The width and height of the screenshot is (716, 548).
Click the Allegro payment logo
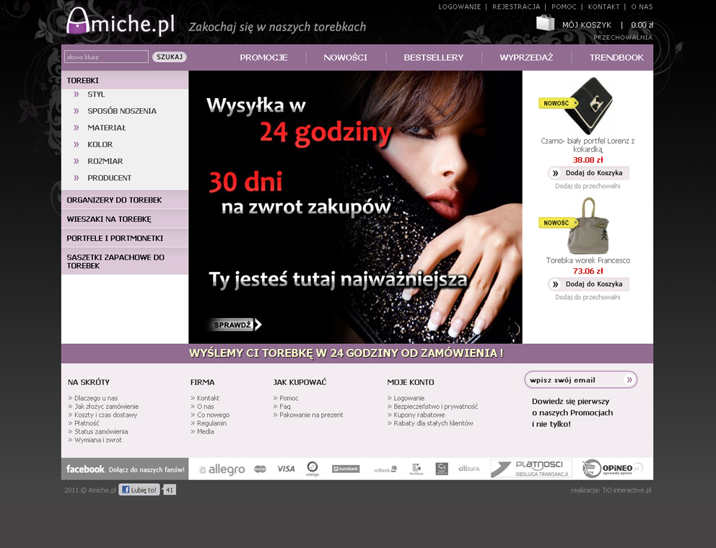(222, 469)
